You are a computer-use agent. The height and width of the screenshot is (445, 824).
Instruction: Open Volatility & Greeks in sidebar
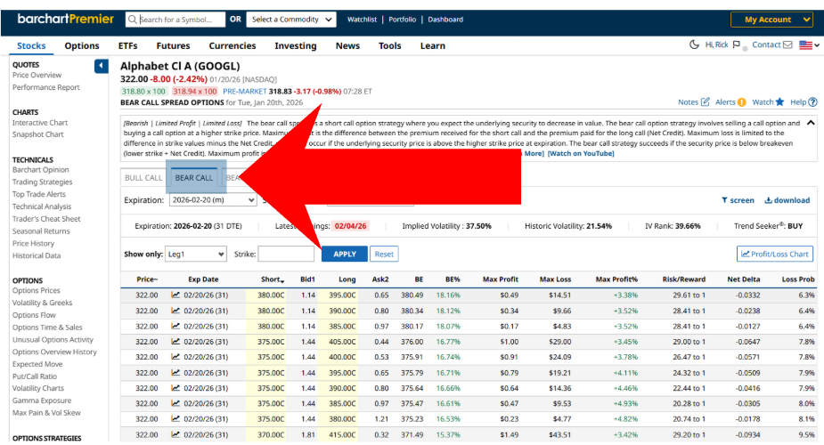coord(42,303)
